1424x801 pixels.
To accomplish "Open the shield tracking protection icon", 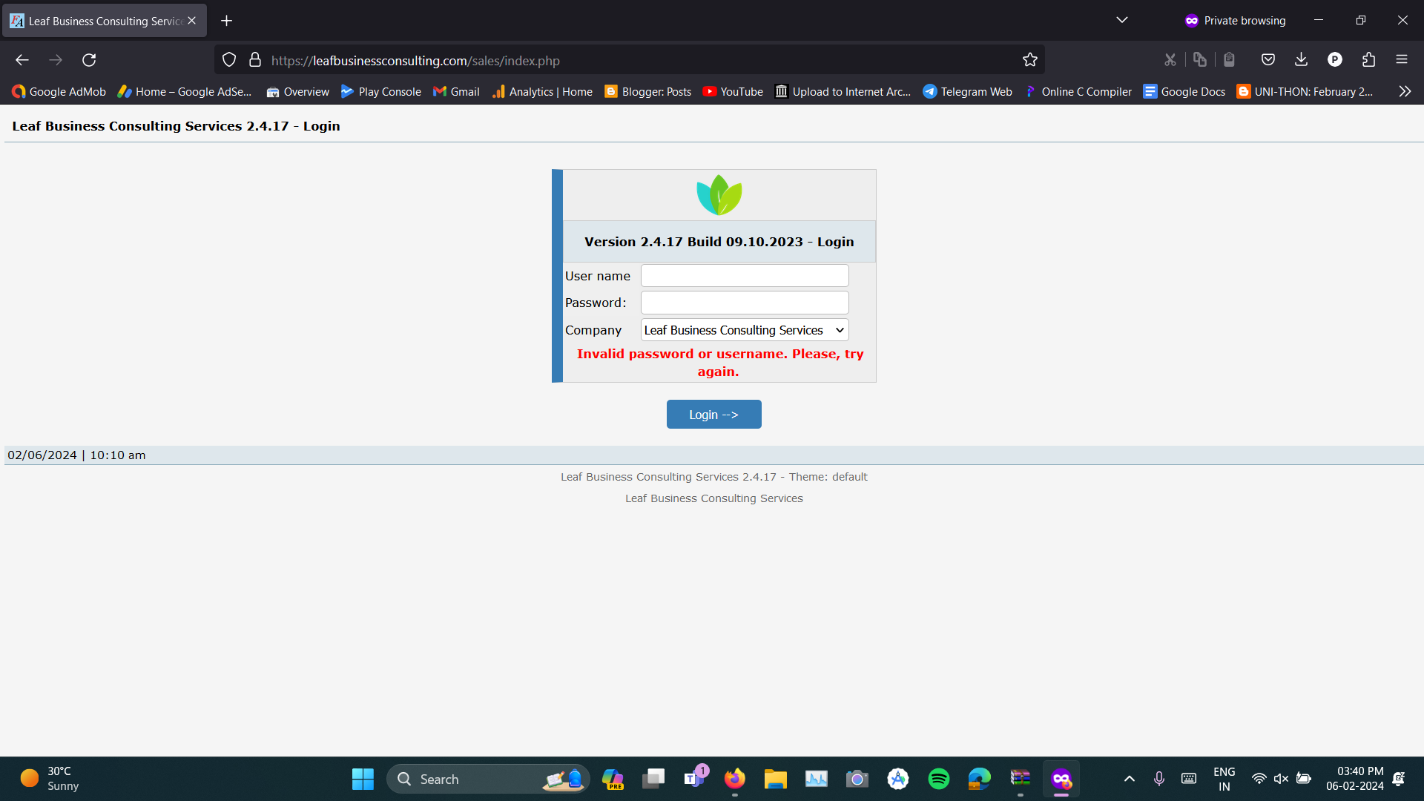I will [229, 60].
